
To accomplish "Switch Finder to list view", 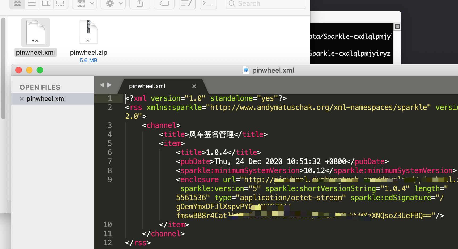I will [32, 3].
